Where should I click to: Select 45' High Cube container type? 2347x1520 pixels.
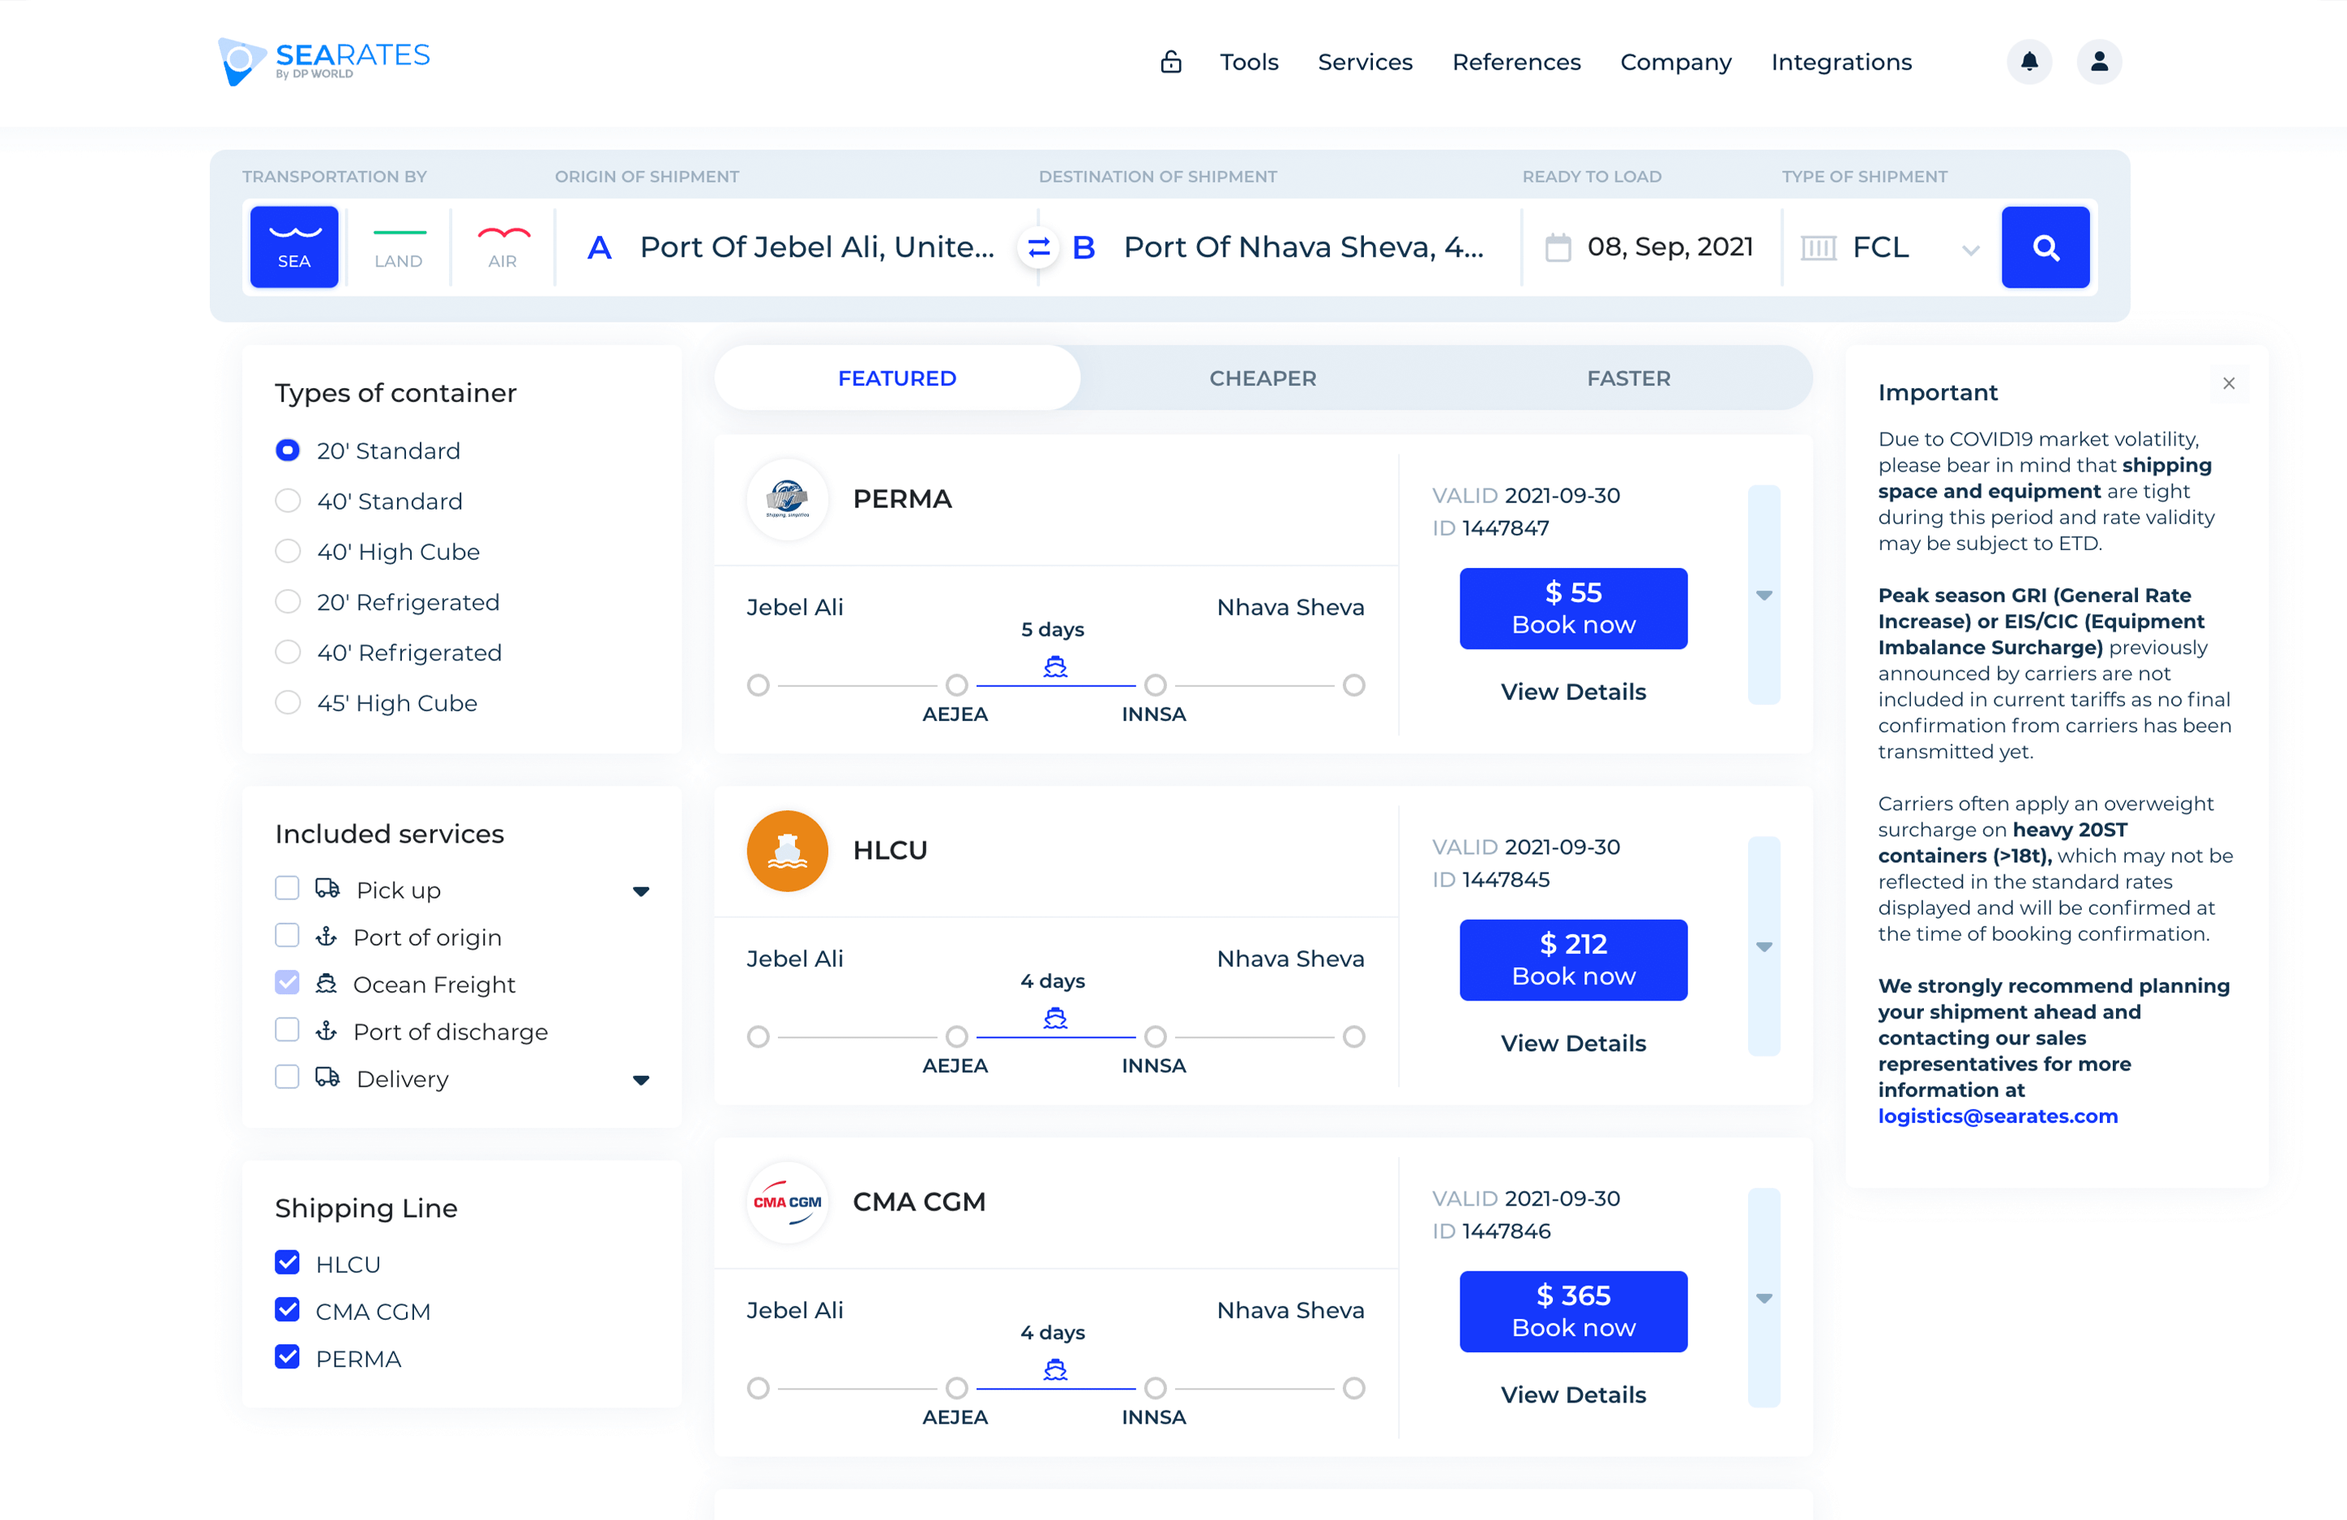point(287,702)
